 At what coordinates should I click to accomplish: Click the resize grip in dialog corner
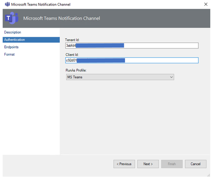(209, 175)
